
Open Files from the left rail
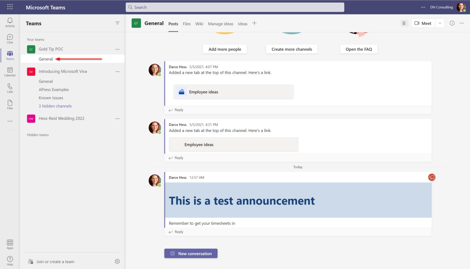9,104
